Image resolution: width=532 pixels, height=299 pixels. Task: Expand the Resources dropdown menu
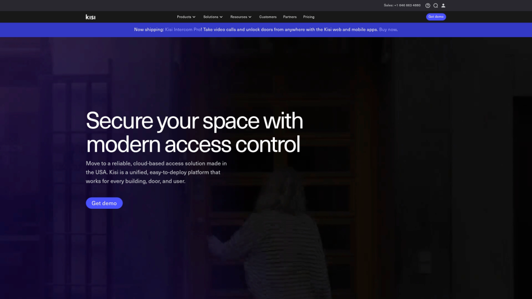point(241,17)
